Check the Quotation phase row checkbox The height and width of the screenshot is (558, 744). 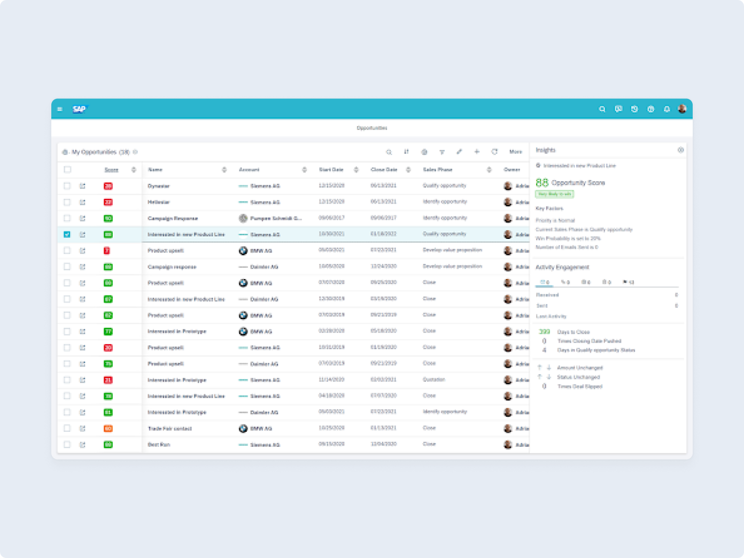point(67,379)
